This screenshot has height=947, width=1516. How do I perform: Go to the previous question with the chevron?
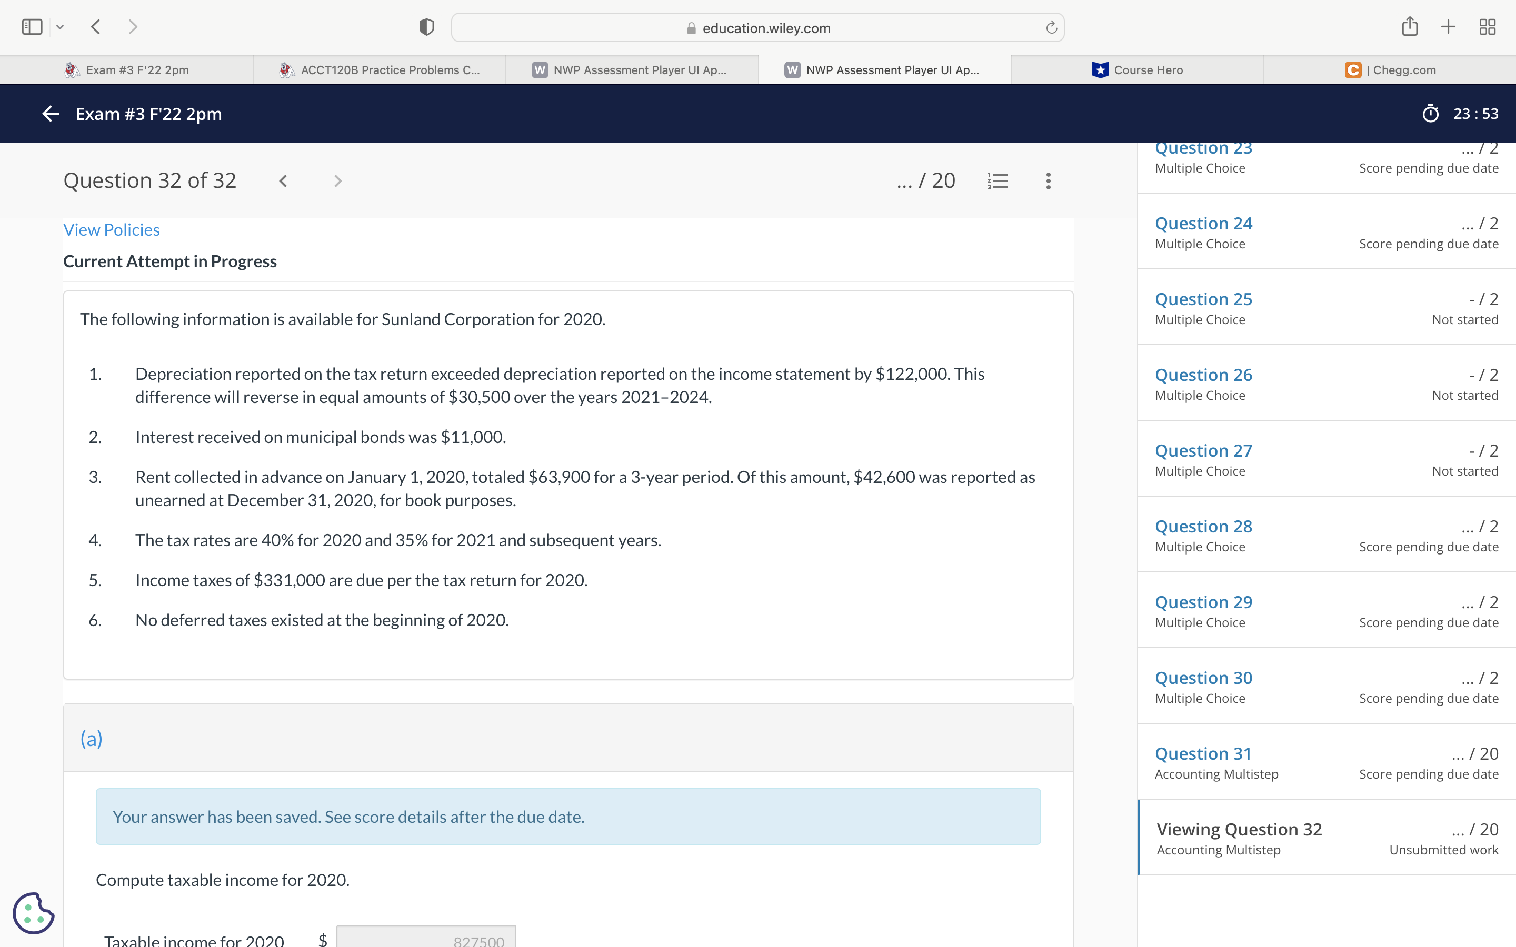click(x=283, y=181)
